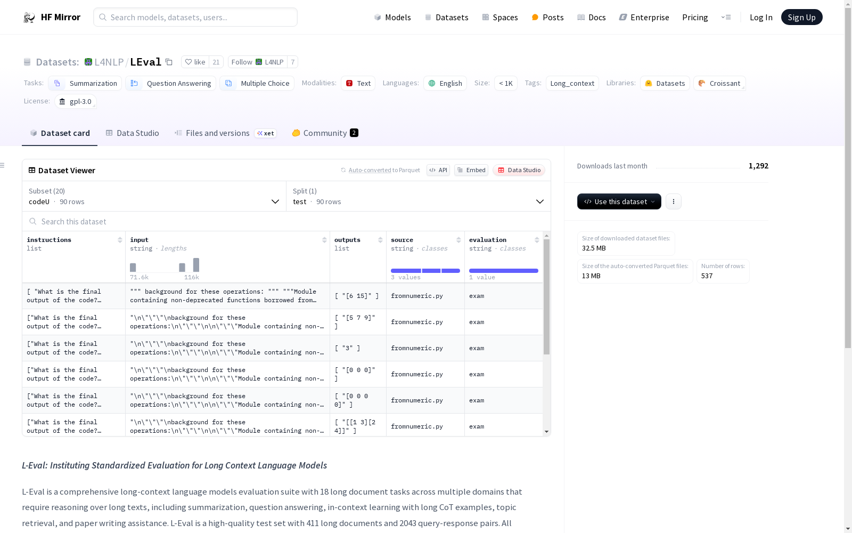
Task: Open Docs in top navigation
Action: coord(592,18)
